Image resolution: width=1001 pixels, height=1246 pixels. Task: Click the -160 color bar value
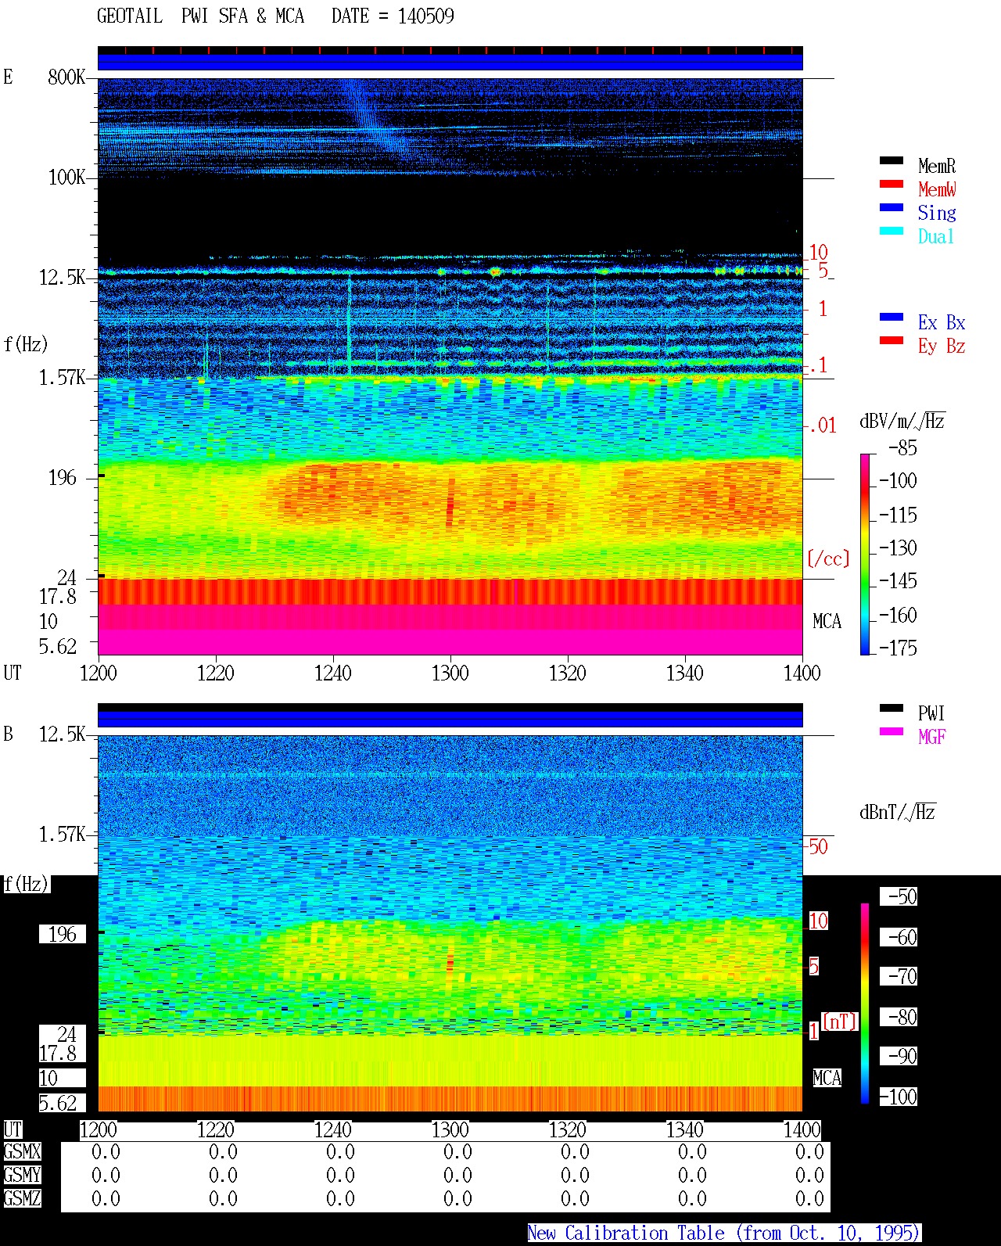point(897,616)
